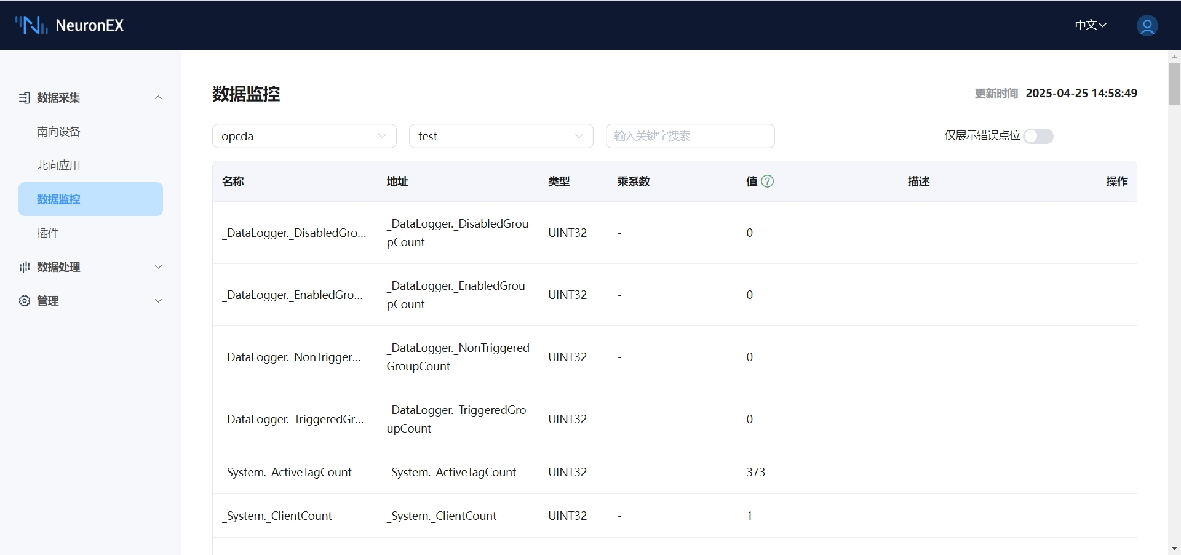
Task: Click the help icon next to 值
Action: coord(767,181)
